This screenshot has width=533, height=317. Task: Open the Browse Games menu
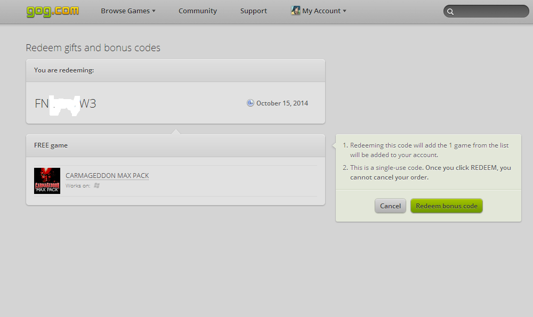coord(128,11)
